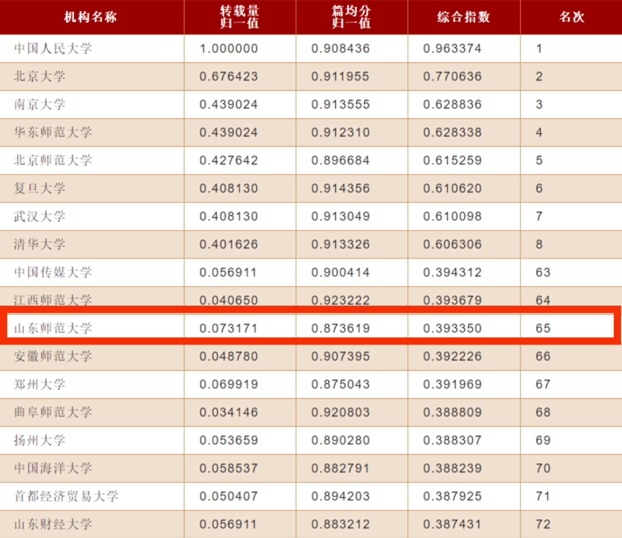
Task: Click the value 0.427642
Action: (229, 160)
